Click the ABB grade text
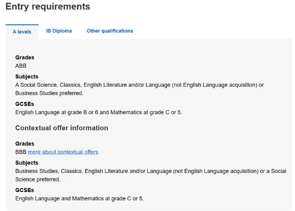This screenshot has height=211, width=295. point(21,66)
